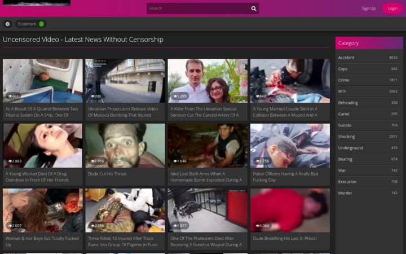Open the Pranksters gunshot video thumbnail

(208, 211)
